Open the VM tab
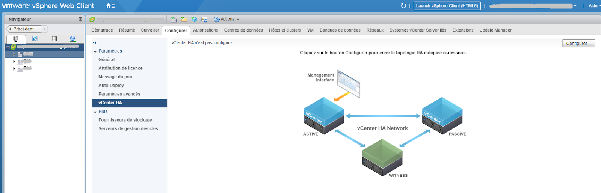Viewport: 601px width, 193px height. point(310,30)
